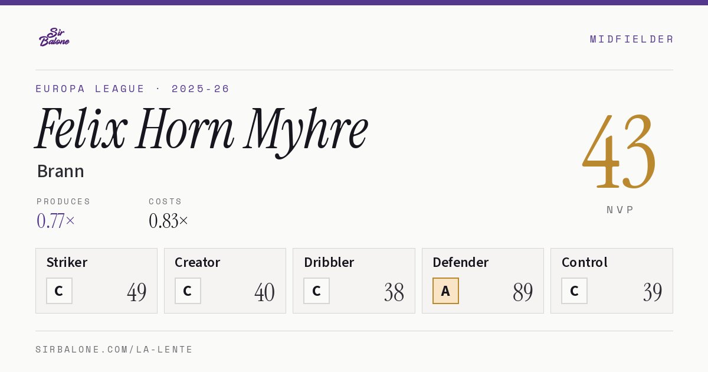Click the Defender score 89

(523, 292)
